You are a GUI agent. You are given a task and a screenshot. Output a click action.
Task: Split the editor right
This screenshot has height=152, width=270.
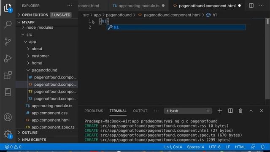251,5
